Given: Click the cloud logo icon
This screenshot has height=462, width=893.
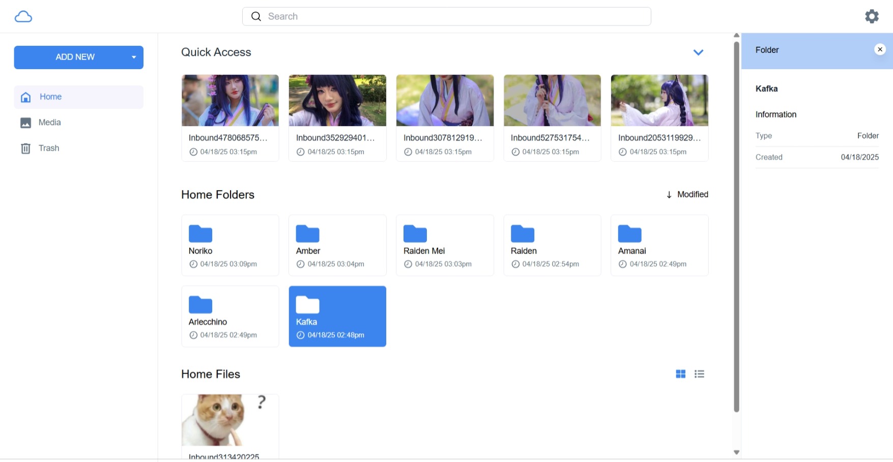Looking at the screenshot, I should (x=23, y=17).
